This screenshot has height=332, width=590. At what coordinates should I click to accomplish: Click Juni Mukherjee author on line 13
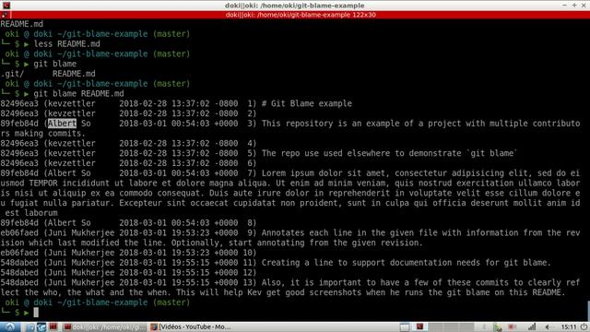(x=81, y=283)
